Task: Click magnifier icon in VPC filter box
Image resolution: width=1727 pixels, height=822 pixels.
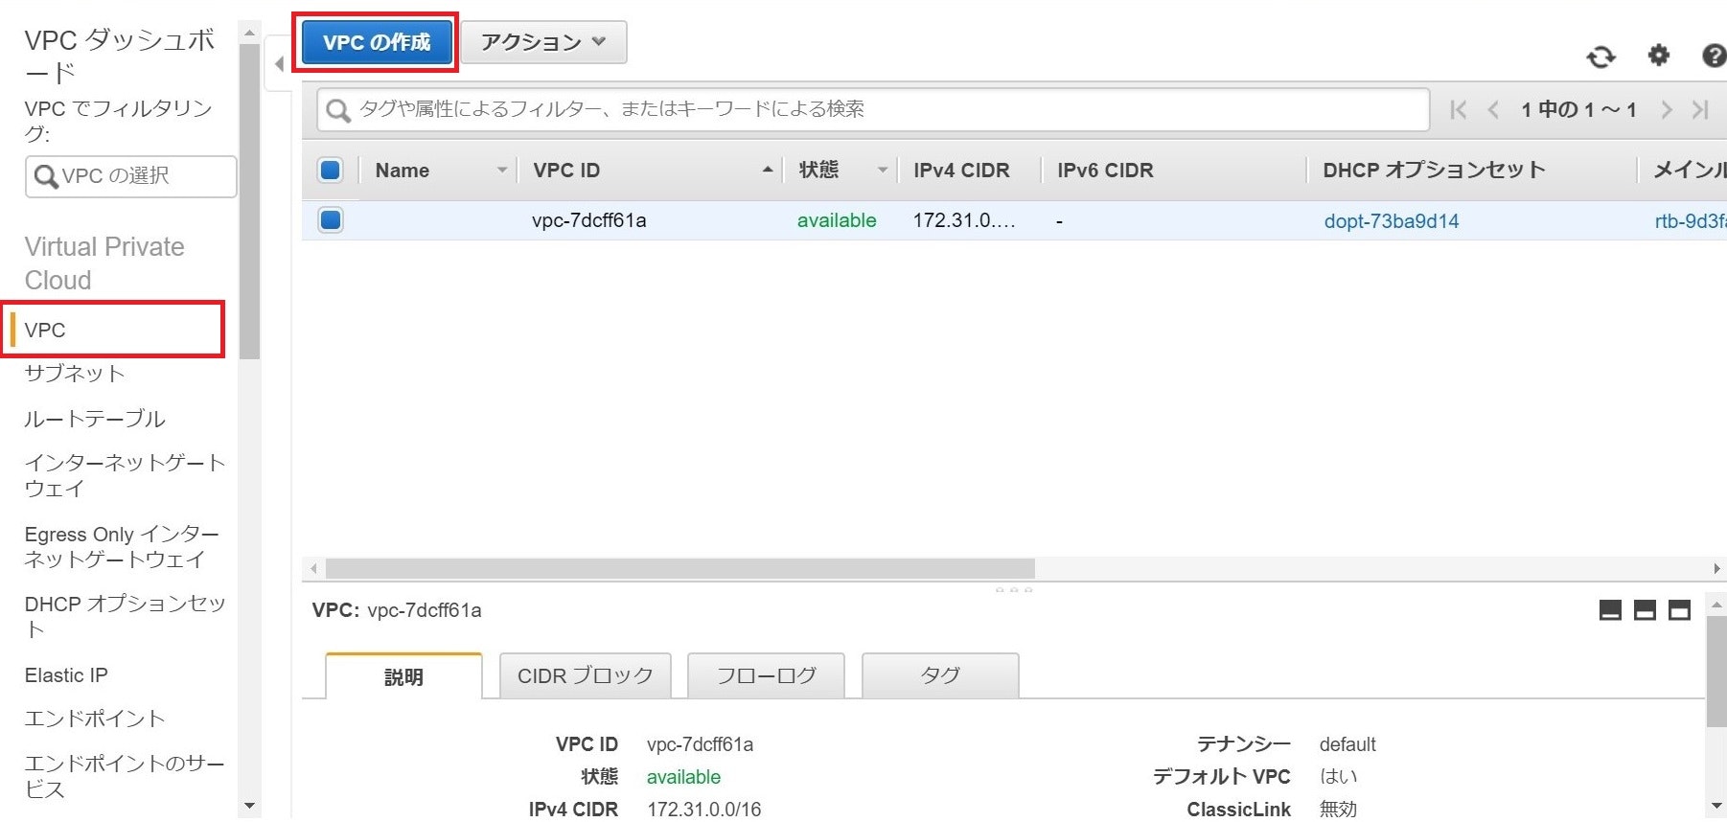Action: click(45, 176)
